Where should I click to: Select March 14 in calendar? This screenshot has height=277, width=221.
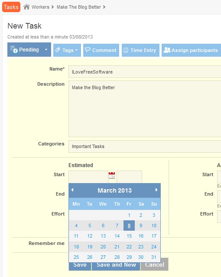(x=117, y=236)
